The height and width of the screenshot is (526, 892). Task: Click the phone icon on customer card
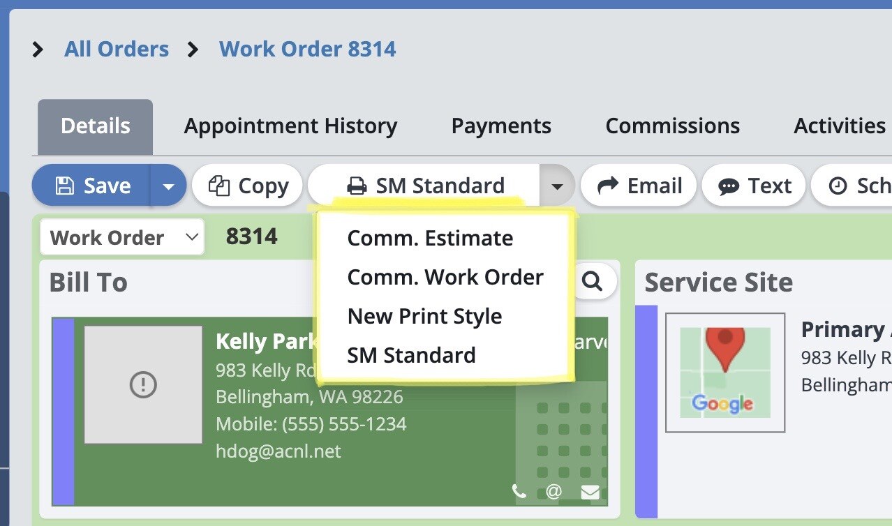(x=519, y=492)
